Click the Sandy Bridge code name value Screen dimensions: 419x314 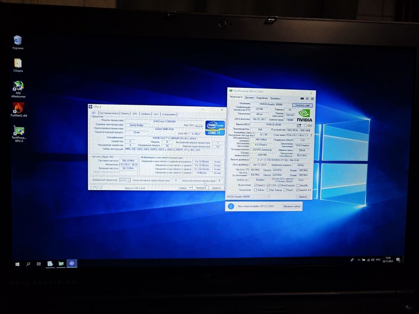136,125
